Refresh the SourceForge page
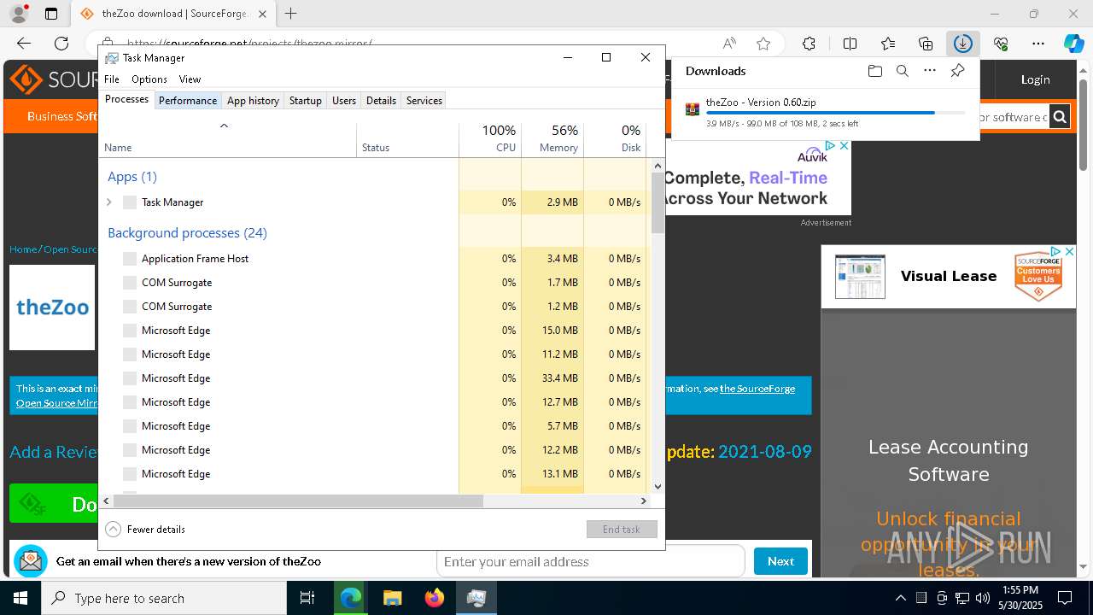This screenshot has width=1093, height=615. (x=61, y=44)
